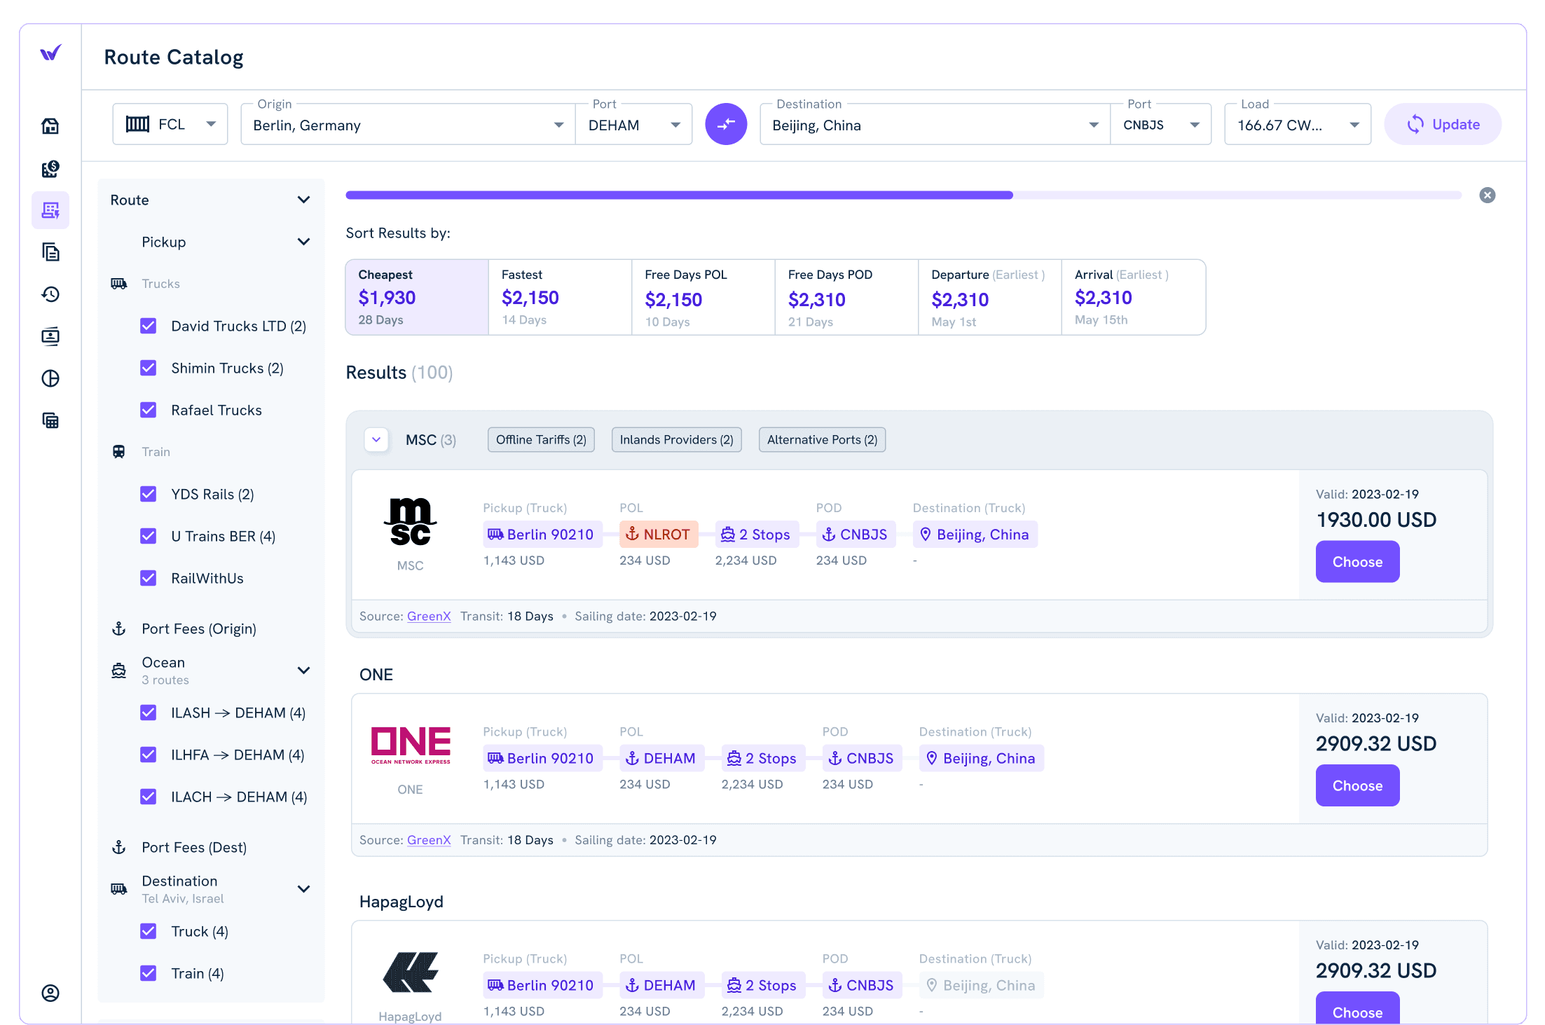Uncheck David Trucks LTD checkbox
This screenshot has width=1545, height=1025.
(x=149, y=326)
